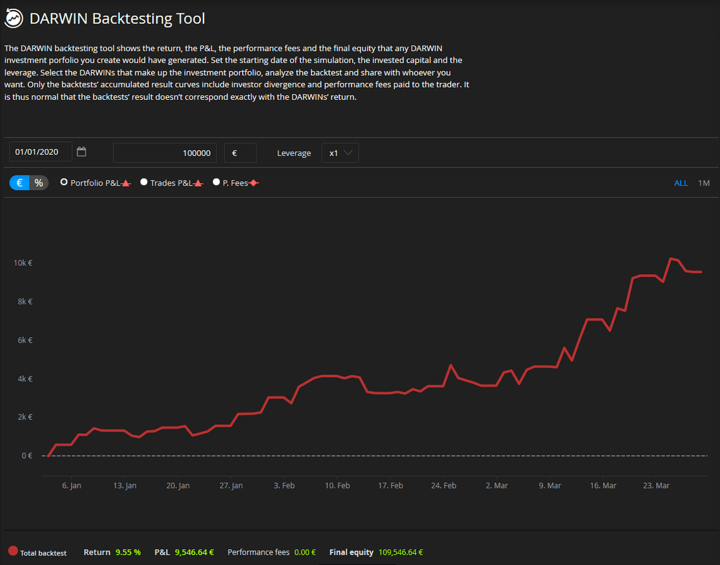
Task: Show the ALL time range
Action: tap(681, 183)
